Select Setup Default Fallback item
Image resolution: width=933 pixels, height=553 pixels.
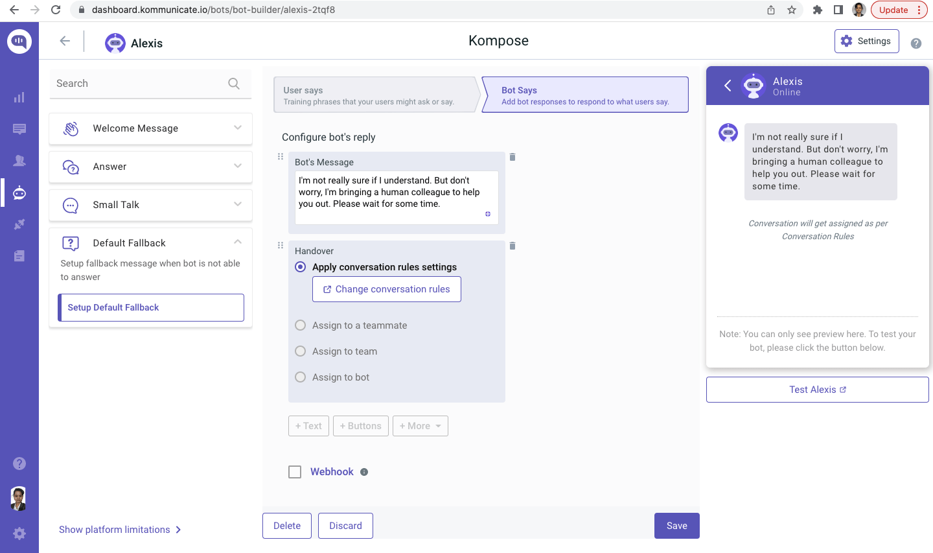tap(151, 307)
